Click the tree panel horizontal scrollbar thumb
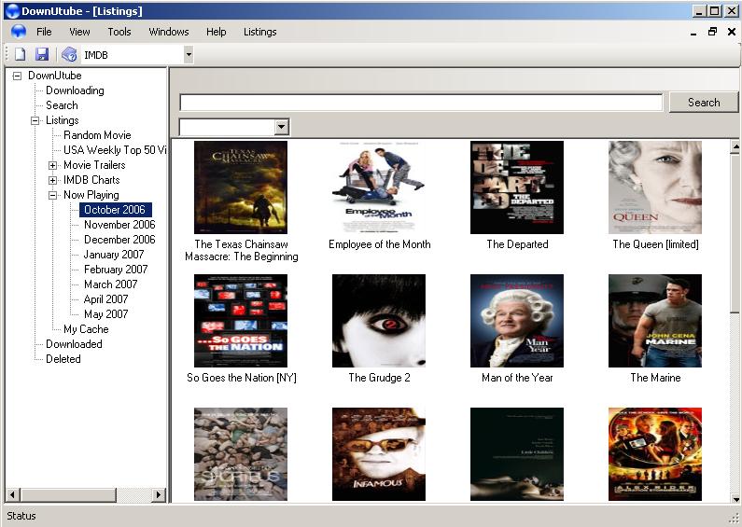Screen dimensions: 742x527 tap(68, 495)
